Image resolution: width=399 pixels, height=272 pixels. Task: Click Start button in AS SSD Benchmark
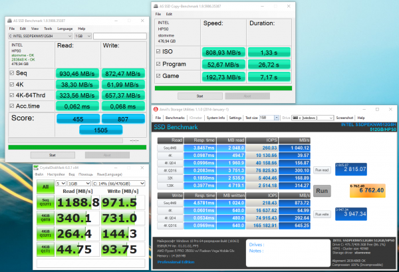point(53,155)
